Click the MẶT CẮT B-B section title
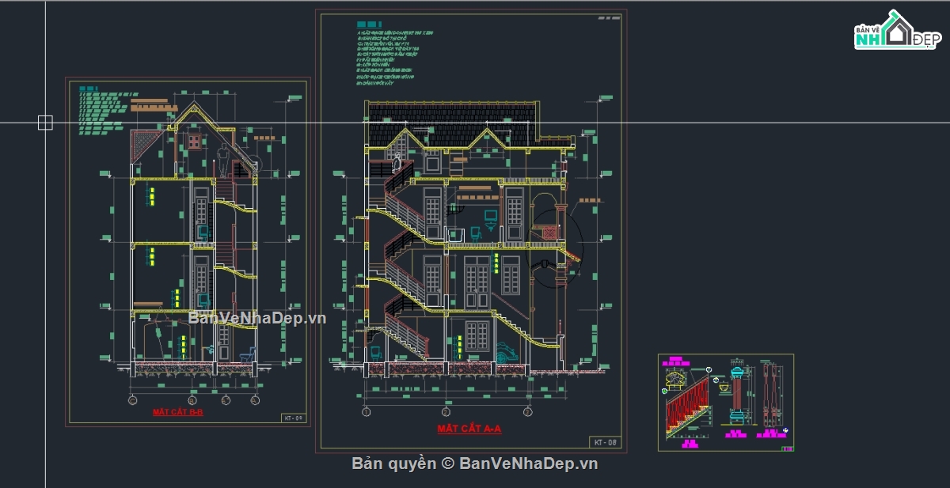 tap(177, 413)
